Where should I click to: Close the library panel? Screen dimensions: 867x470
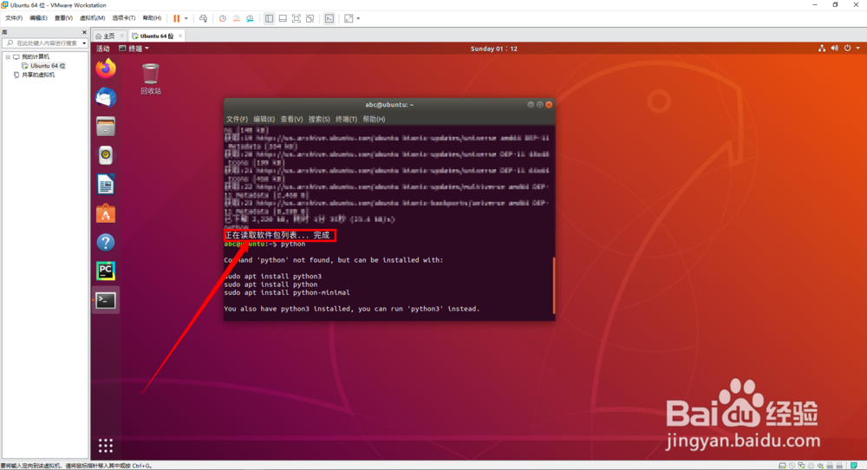(84, 32)
